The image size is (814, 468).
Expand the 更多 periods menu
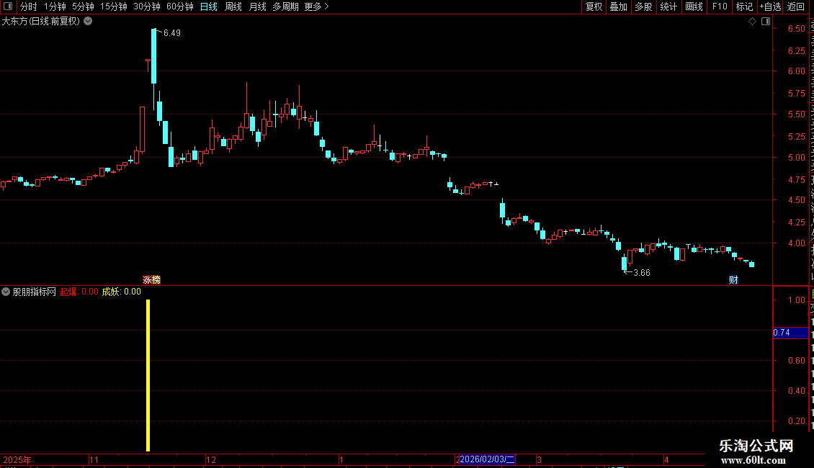[x=316, y=6]
